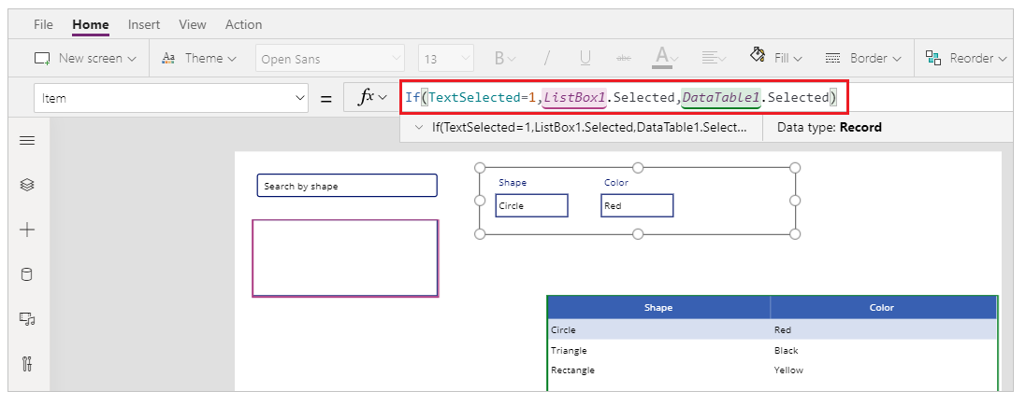Open the font color A button
1026x405 pixels.
666,58
